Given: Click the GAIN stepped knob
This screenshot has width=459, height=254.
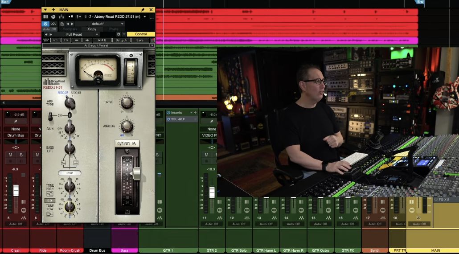Looking at the screenshot, I should tap(70, 127).
